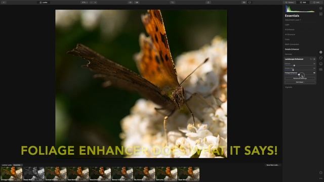Click the share/export icon
Image resolution: width=324 pixels, height=182 pixels.
[208, 3]
